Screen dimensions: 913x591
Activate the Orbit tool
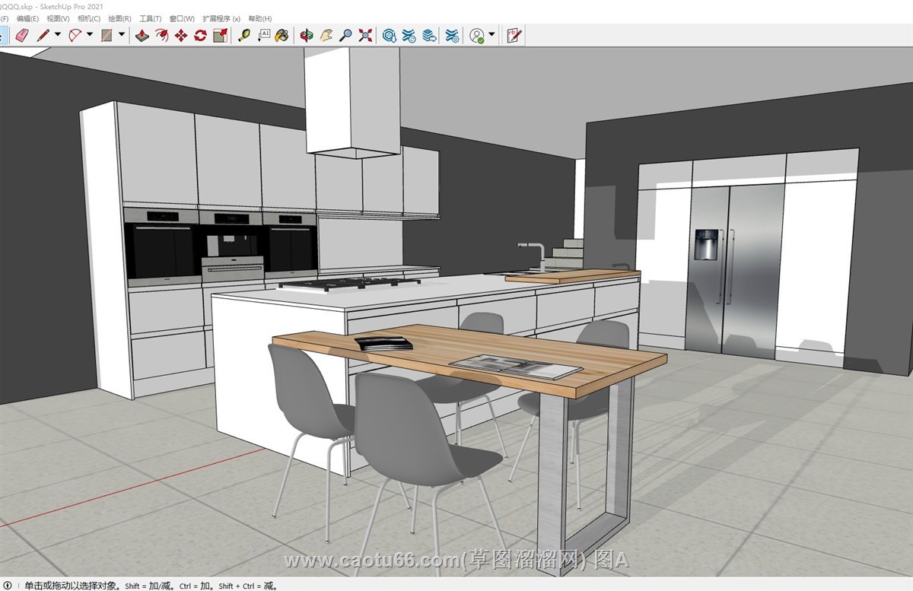[306, 35]
